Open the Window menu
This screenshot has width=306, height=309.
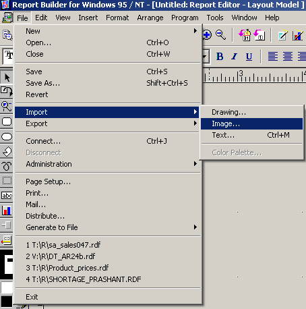pyautogui.click(x=244, y=18)
